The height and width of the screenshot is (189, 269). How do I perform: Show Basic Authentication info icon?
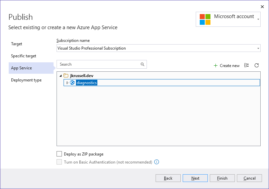pyautogui.click(x=157, y=162)
